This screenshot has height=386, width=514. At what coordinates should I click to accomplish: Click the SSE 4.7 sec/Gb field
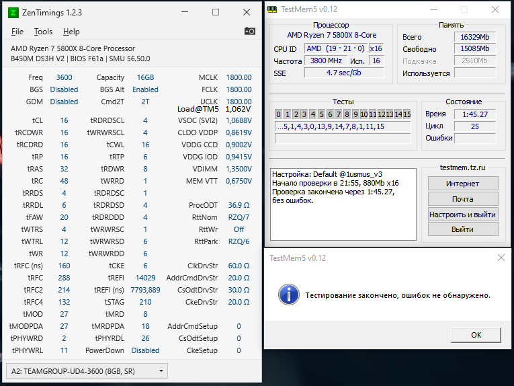pos(344,73)
